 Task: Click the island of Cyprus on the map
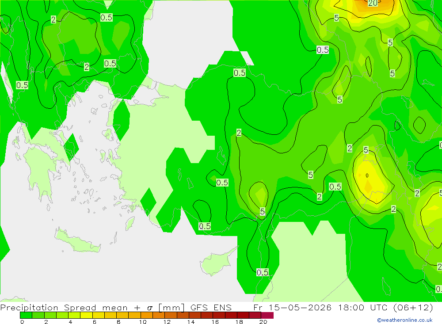tap(216, 263)
